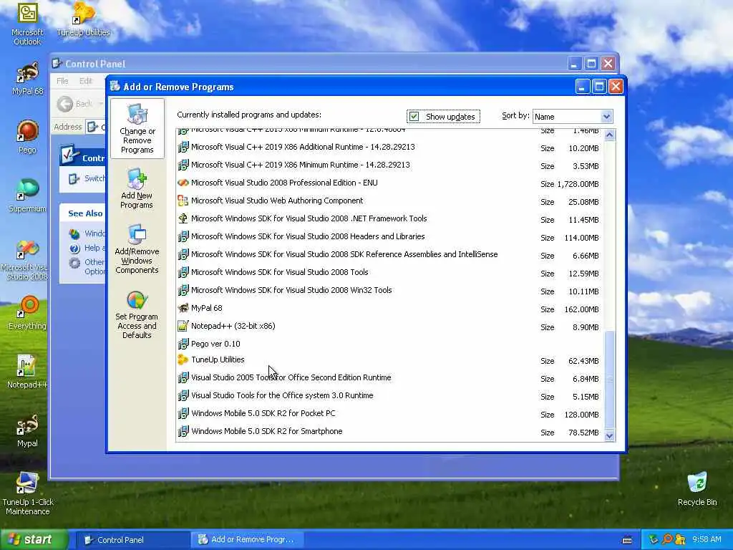This screenshot has width=733, height=550.
Task: Click the scrollbar down arrow in programs list
Action: click(x=609, y=435)
